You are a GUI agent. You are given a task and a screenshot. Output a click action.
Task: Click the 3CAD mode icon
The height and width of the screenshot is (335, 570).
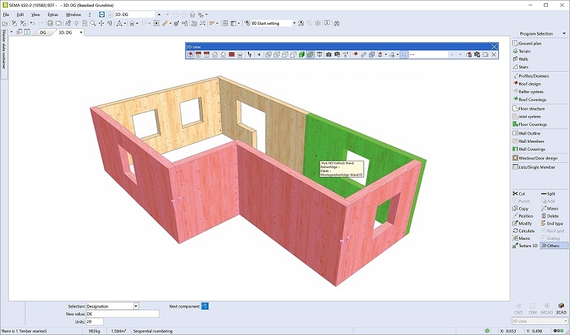coord(561,308)
